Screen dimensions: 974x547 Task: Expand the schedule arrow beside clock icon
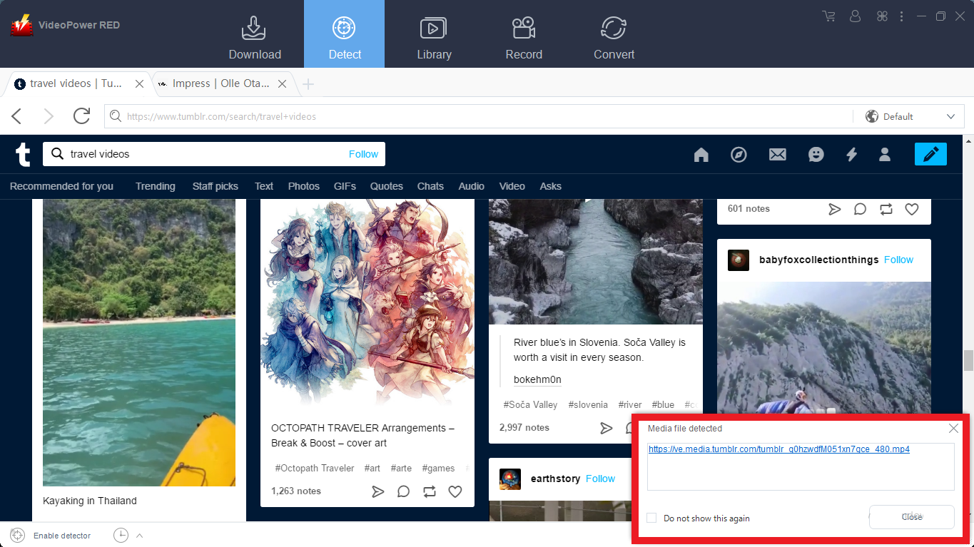click(140, 536)
